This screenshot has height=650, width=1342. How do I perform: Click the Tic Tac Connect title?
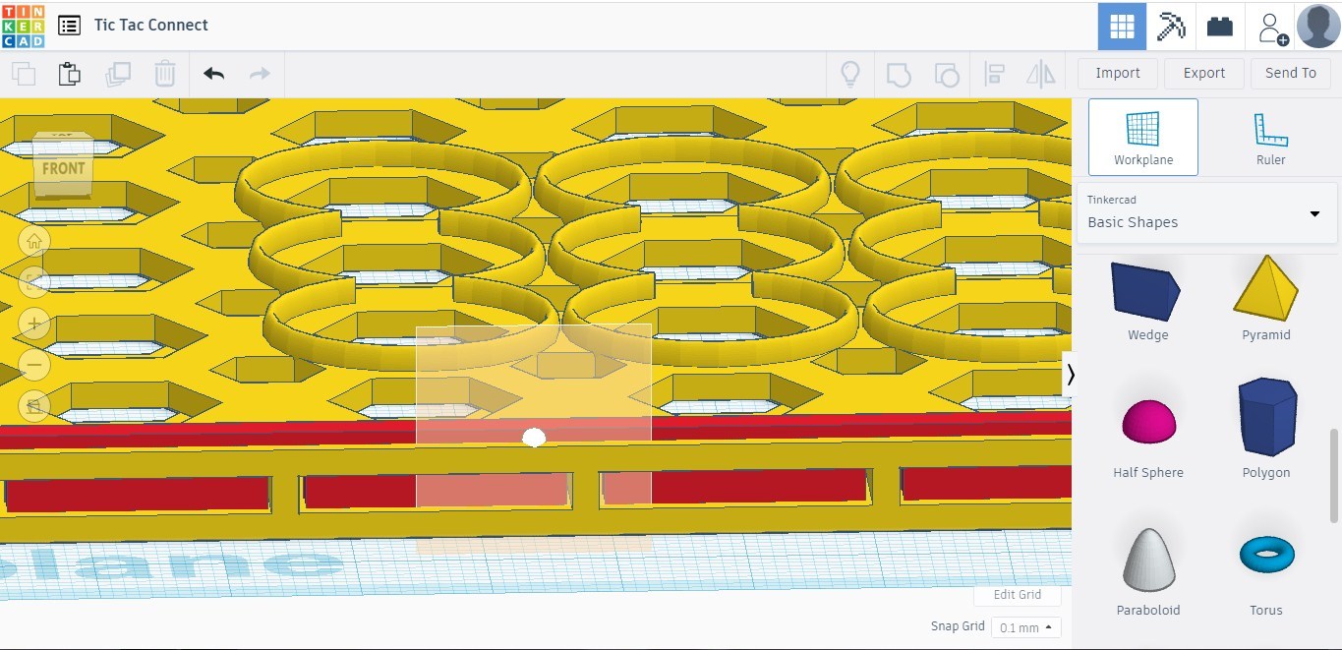click(x=151, y=26)
